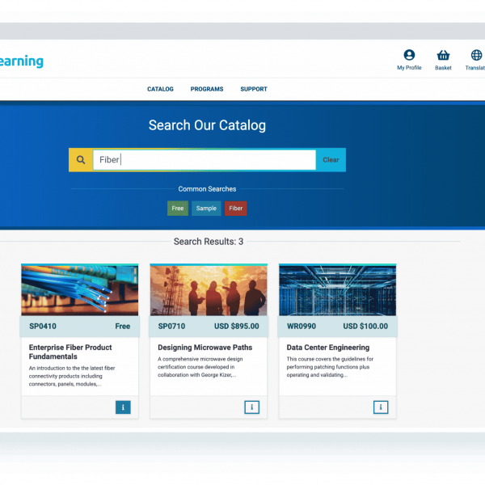Open the shopping Basket icon

pos(443,56)
